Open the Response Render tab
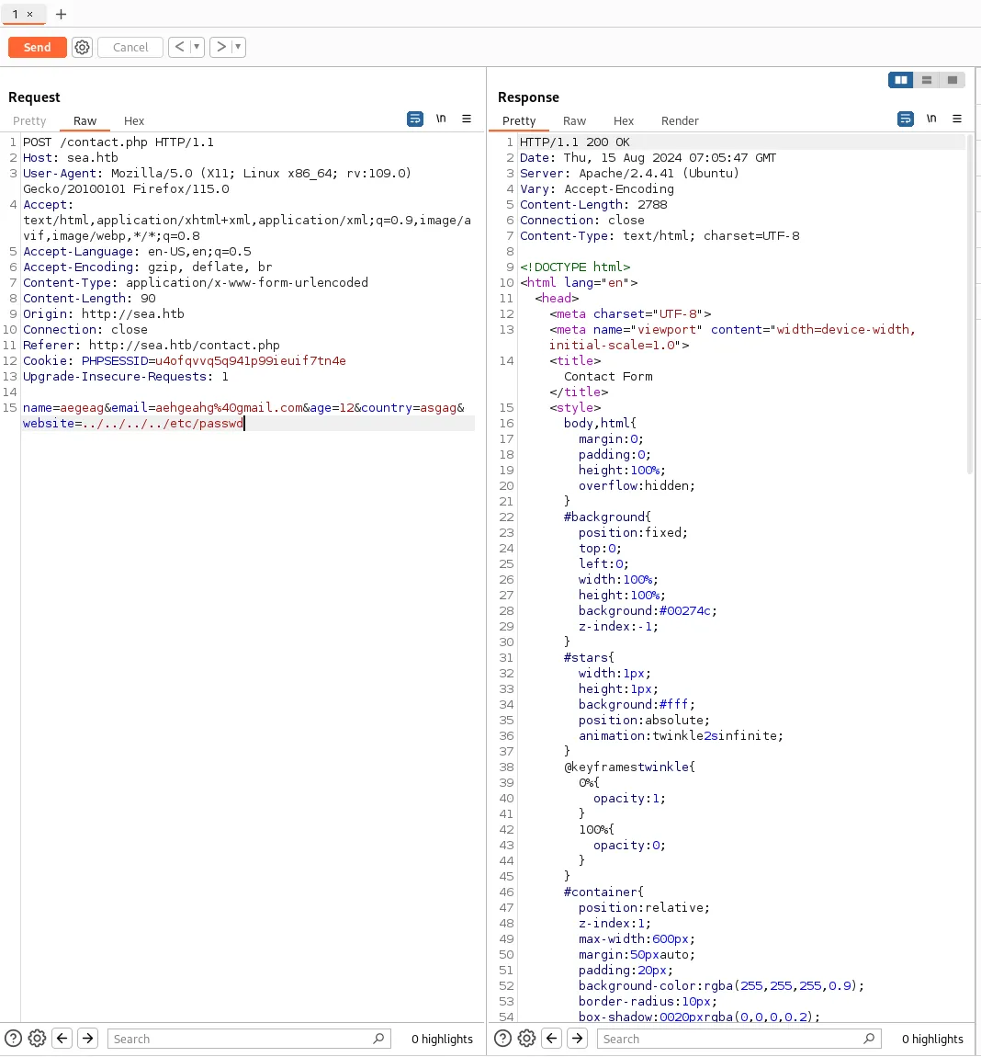Image resolution: width=981 pixels, height=1057 pixels. point(680,120)
